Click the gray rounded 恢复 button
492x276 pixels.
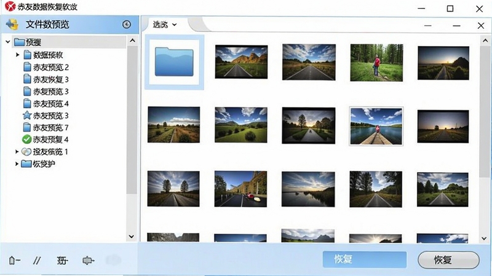tap(448, 259)
